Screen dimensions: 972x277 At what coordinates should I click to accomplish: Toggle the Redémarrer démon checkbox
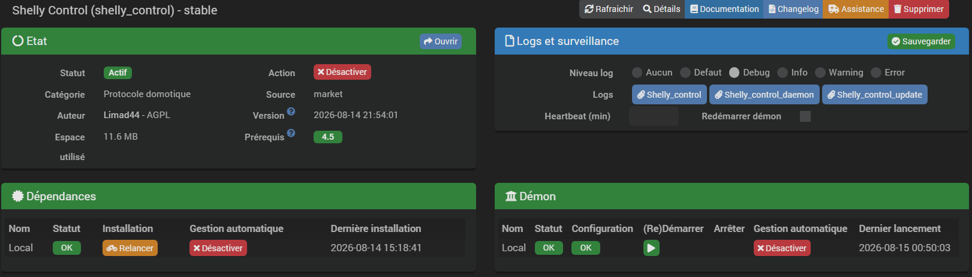click(x=805, y=116)
